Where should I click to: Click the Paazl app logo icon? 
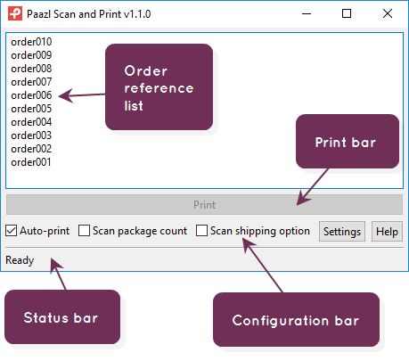point(15,13)
